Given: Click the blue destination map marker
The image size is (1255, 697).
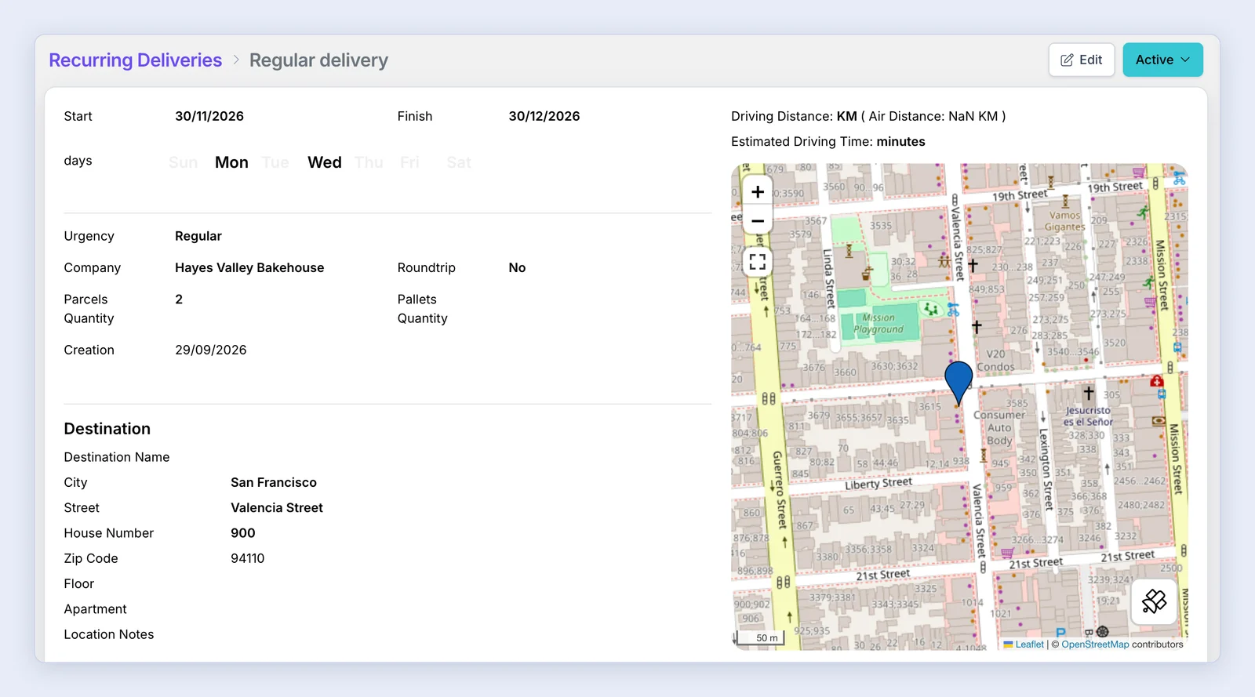Looking at the screenshot, I should pos(959,383).
